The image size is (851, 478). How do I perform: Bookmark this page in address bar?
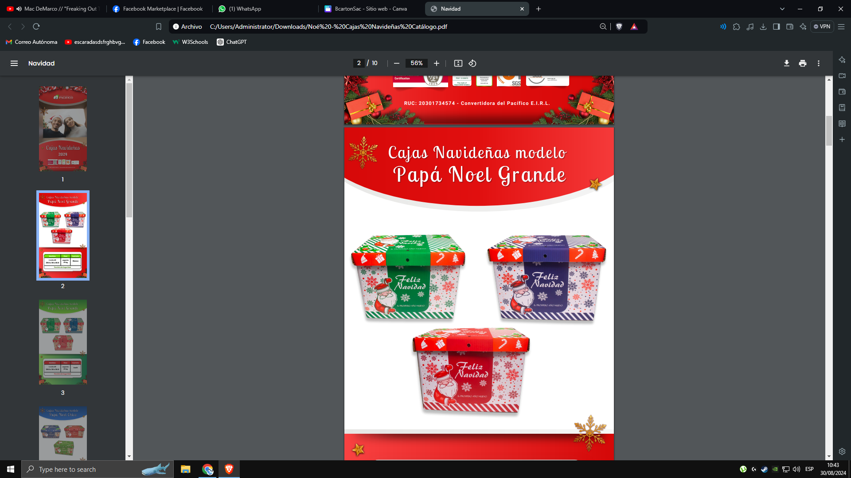click(159, 27)
